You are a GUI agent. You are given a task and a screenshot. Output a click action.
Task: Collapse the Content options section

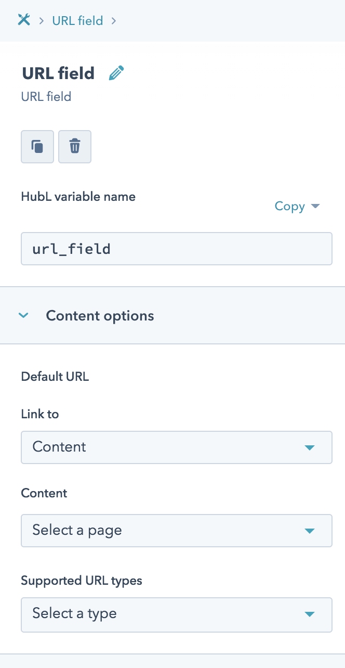click(23, 315)
